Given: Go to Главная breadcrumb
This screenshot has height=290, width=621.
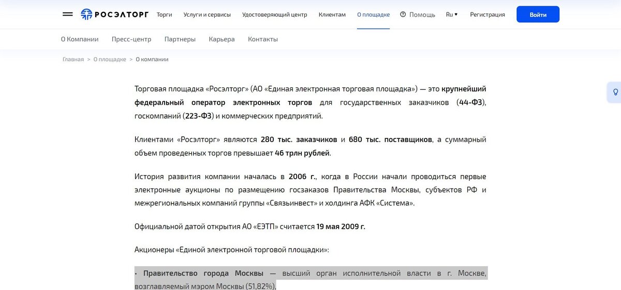Looking at the screenshot, I should click(73, 60).
